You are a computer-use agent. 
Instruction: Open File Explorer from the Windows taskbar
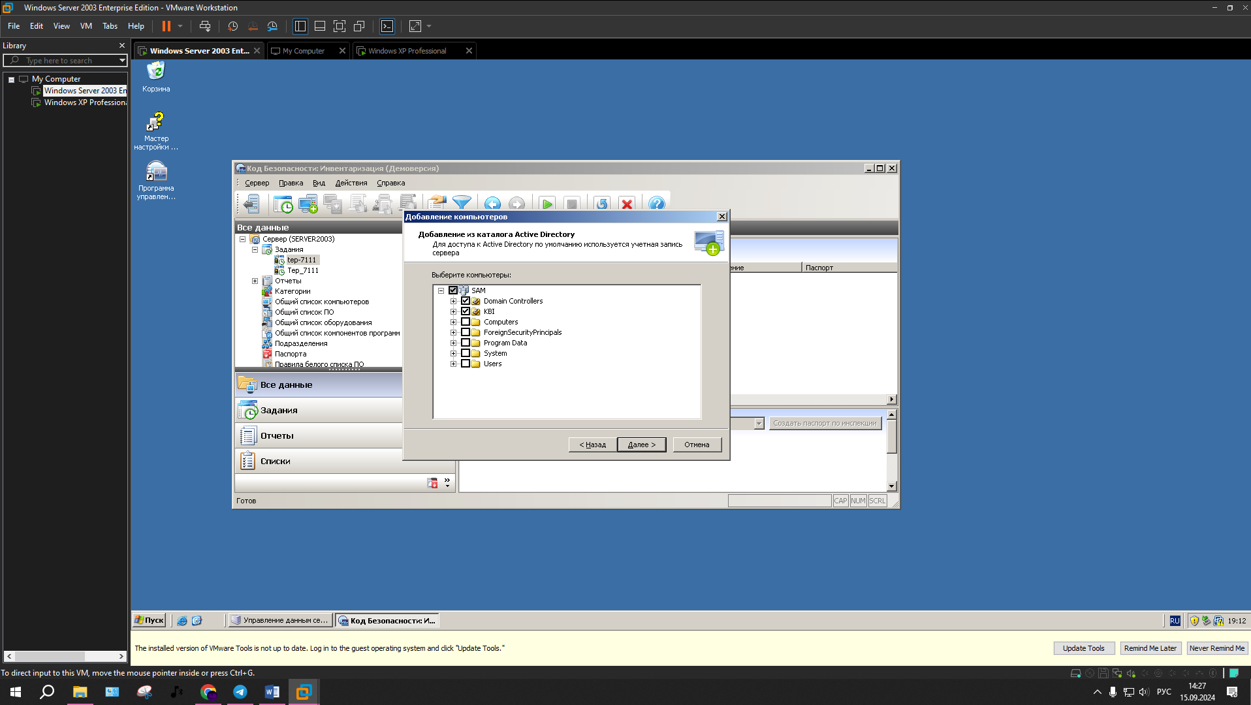[x=80, y=692]
